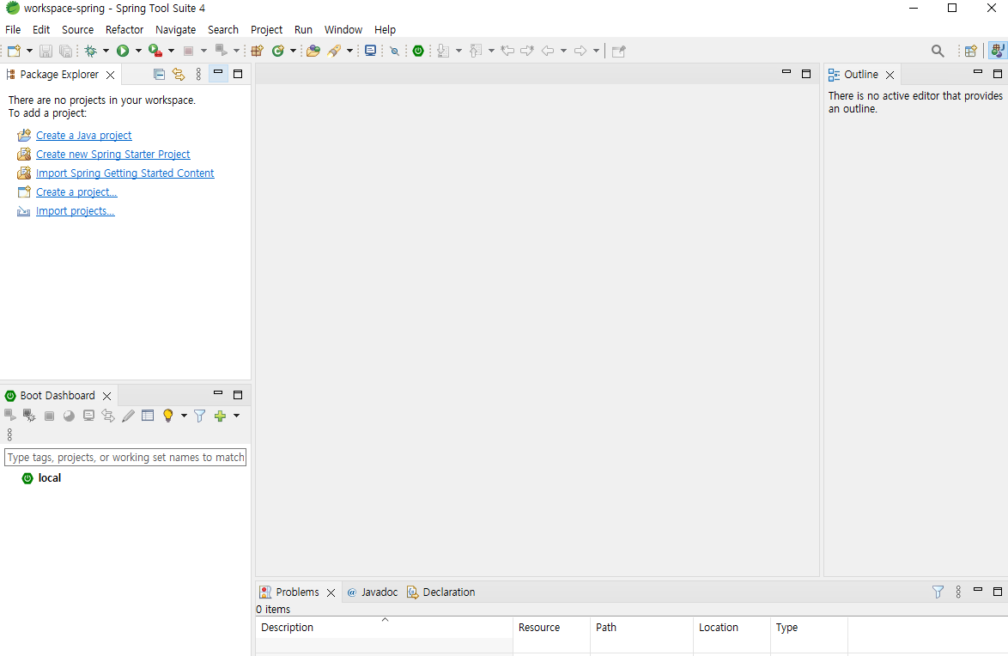Screen dimensions: 1008x656
Task: Open the Run menu
Action: pos(303,29)
